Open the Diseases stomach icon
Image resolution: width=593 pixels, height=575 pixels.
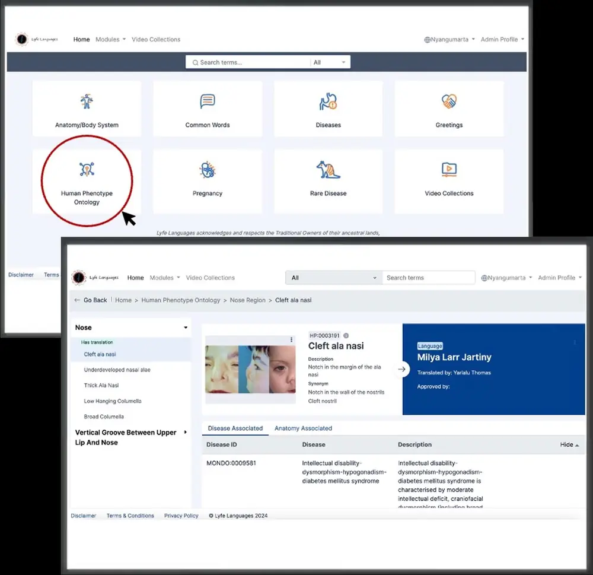[x=328, y=101]
